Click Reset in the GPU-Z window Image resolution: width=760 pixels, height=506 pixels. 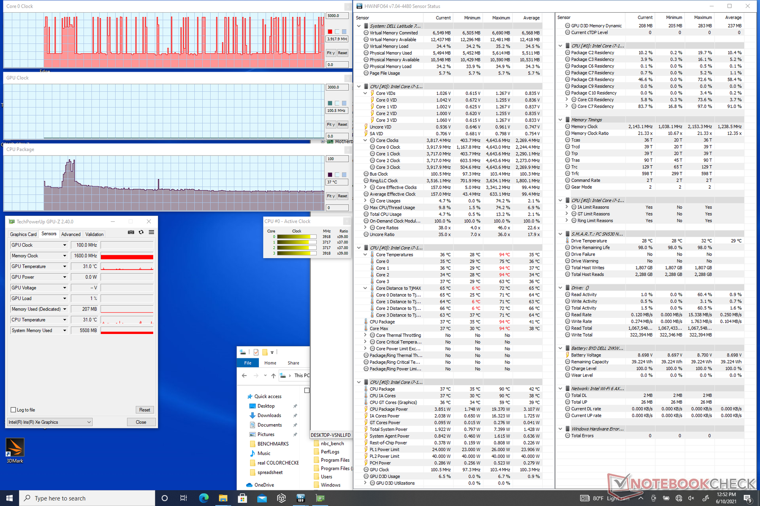145,410
